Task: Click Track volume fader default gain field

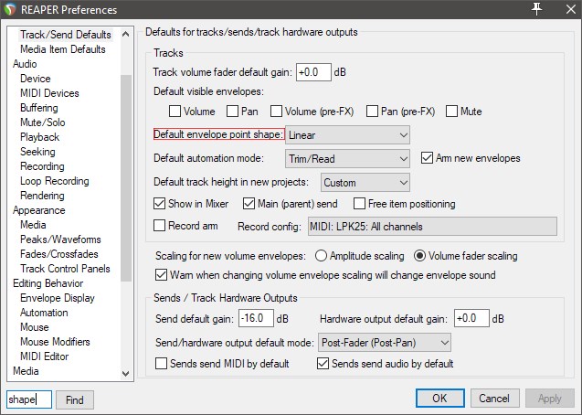Action: click(x=313, y=72)
